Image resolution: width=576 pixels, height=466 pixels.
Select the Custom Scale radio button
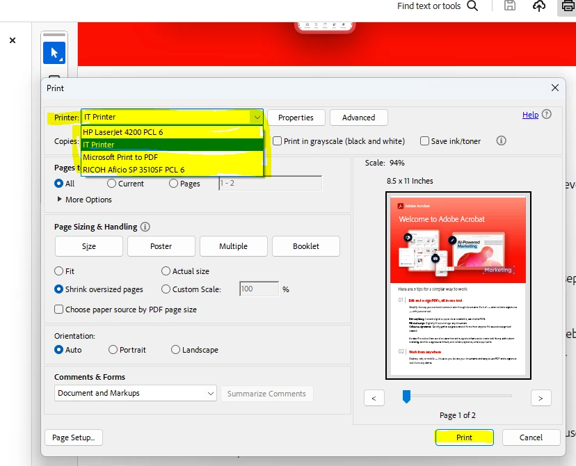pyautogui.click(x=166, y=289)
